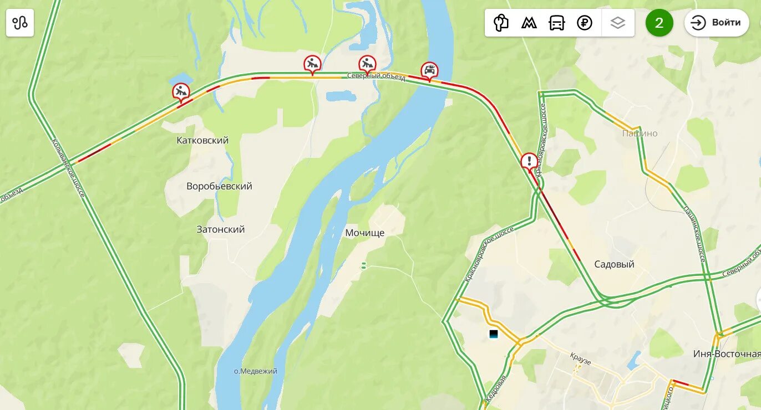
Task: Open roadwork marker near Катковский
Action: click(x=181, y=93)
